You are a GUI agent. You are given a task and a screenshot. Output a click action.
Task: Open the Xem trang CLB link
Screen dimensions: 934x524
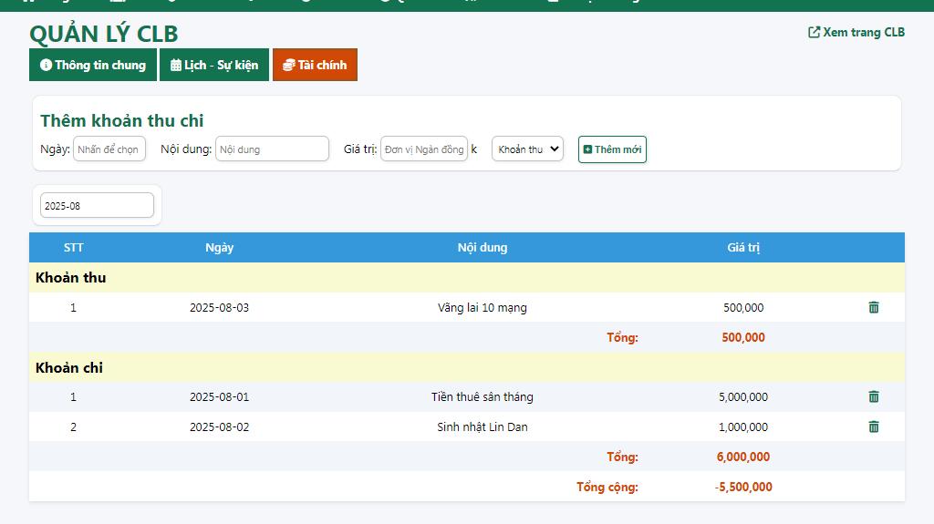[856, 32]
